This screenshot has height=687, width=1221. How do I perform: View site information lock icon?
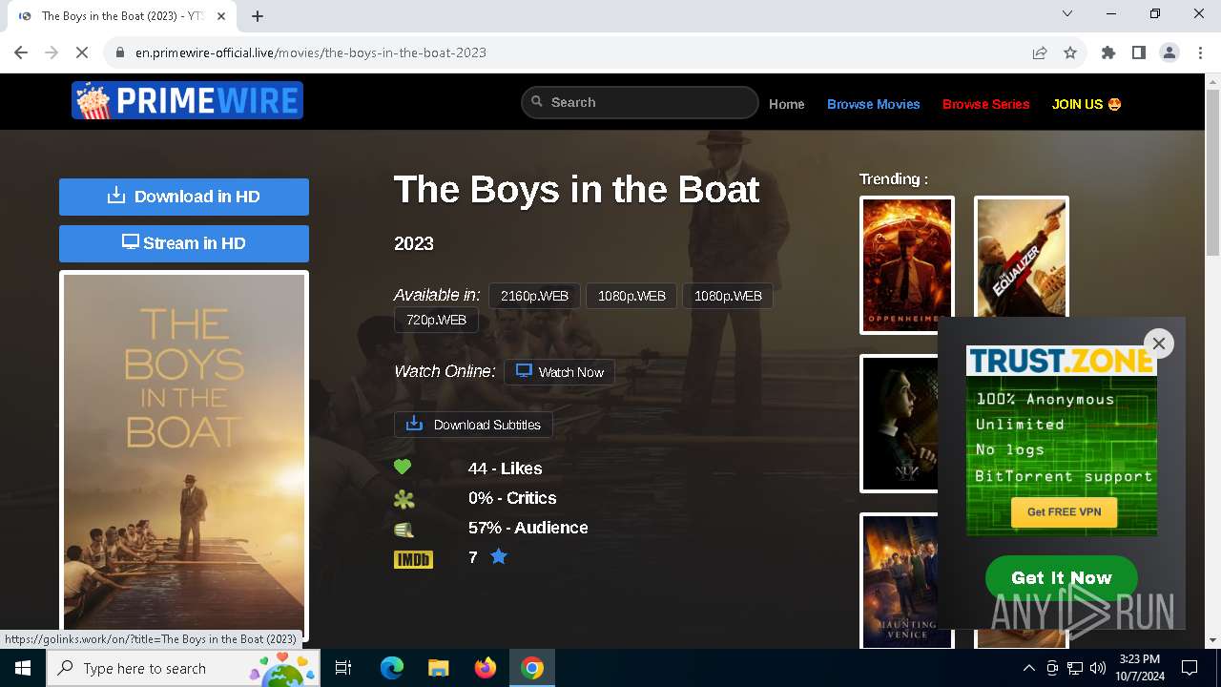(119, 52)
